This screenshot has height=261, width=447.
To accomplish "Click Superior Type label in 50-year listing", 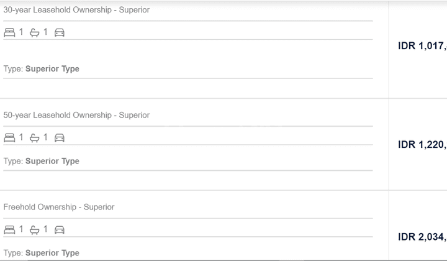I will click(52, 161).
